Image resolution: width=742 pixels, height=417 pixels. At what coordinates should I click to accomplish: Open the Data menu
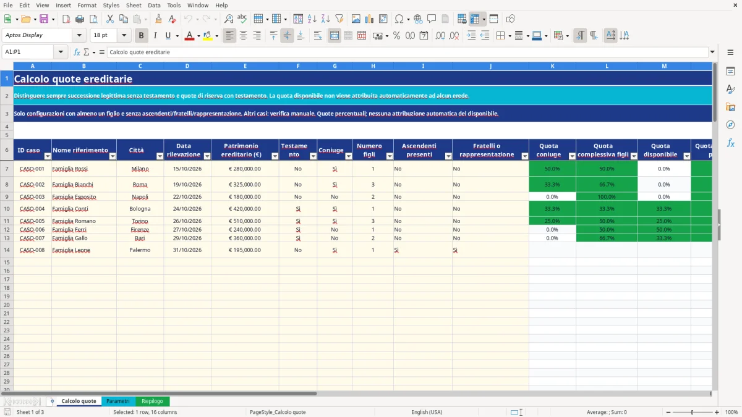[154, 5]
